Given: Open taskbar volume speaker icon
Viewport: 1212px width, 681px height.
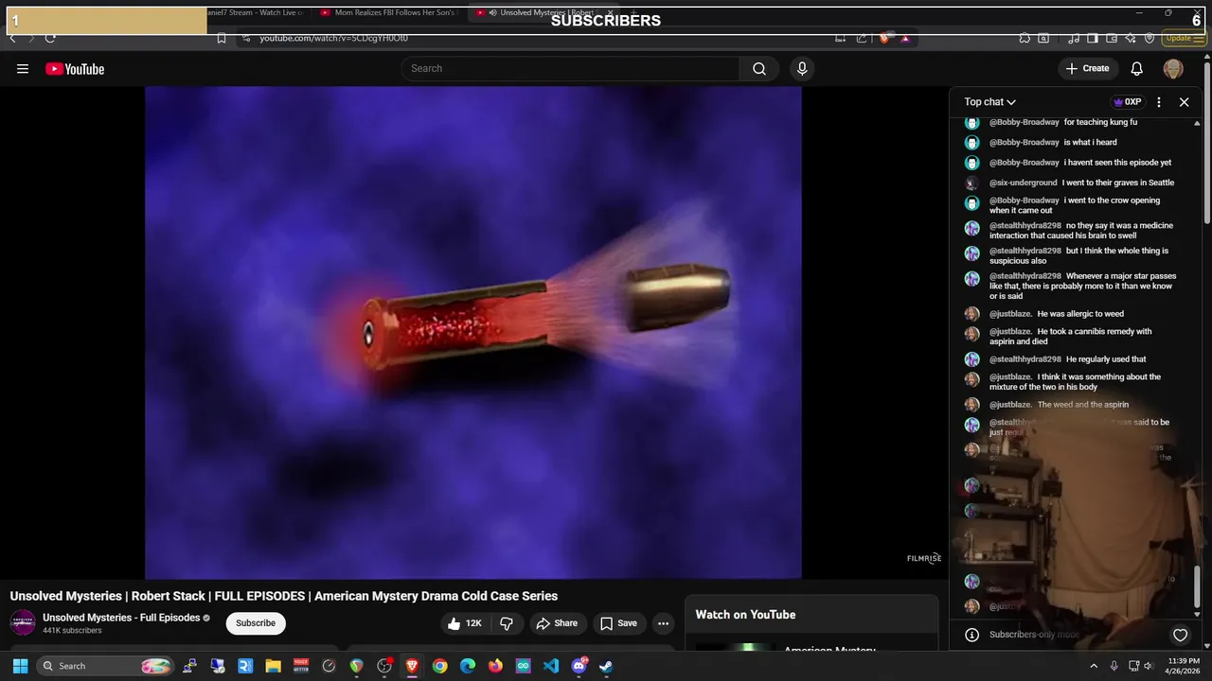Looking at the screenshot, I should (x=1149, y=666).
